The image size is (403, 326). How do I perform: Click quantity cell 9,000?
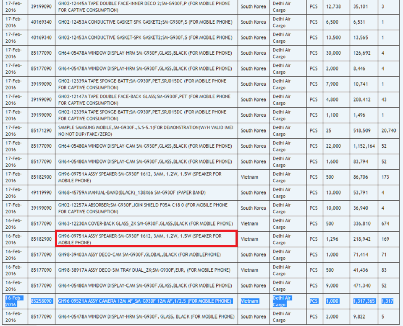point(336,286)
